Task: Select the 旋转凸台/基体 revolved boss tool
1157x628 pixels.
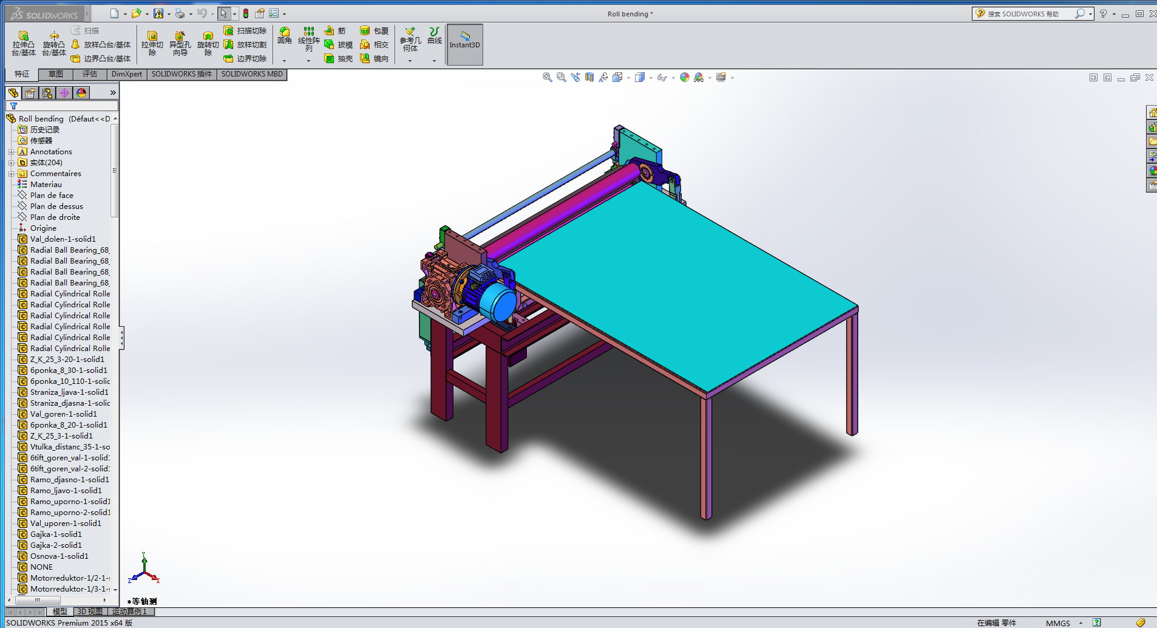Action: pyautogui.click(x=54, y=44)
